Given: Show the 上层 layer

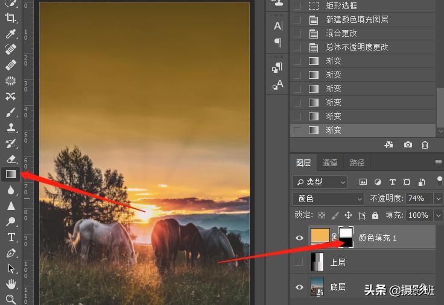Looking at the screenshot, I should coord(299,262).
